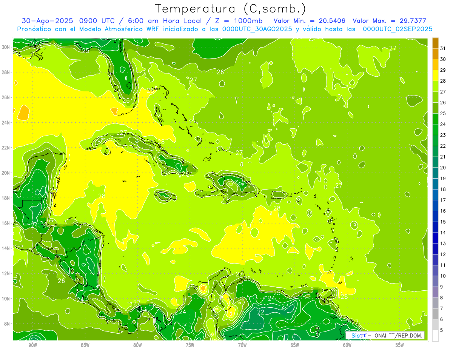
Task: Click the 18N latitude axis label
Action: [x=6, y=198]
